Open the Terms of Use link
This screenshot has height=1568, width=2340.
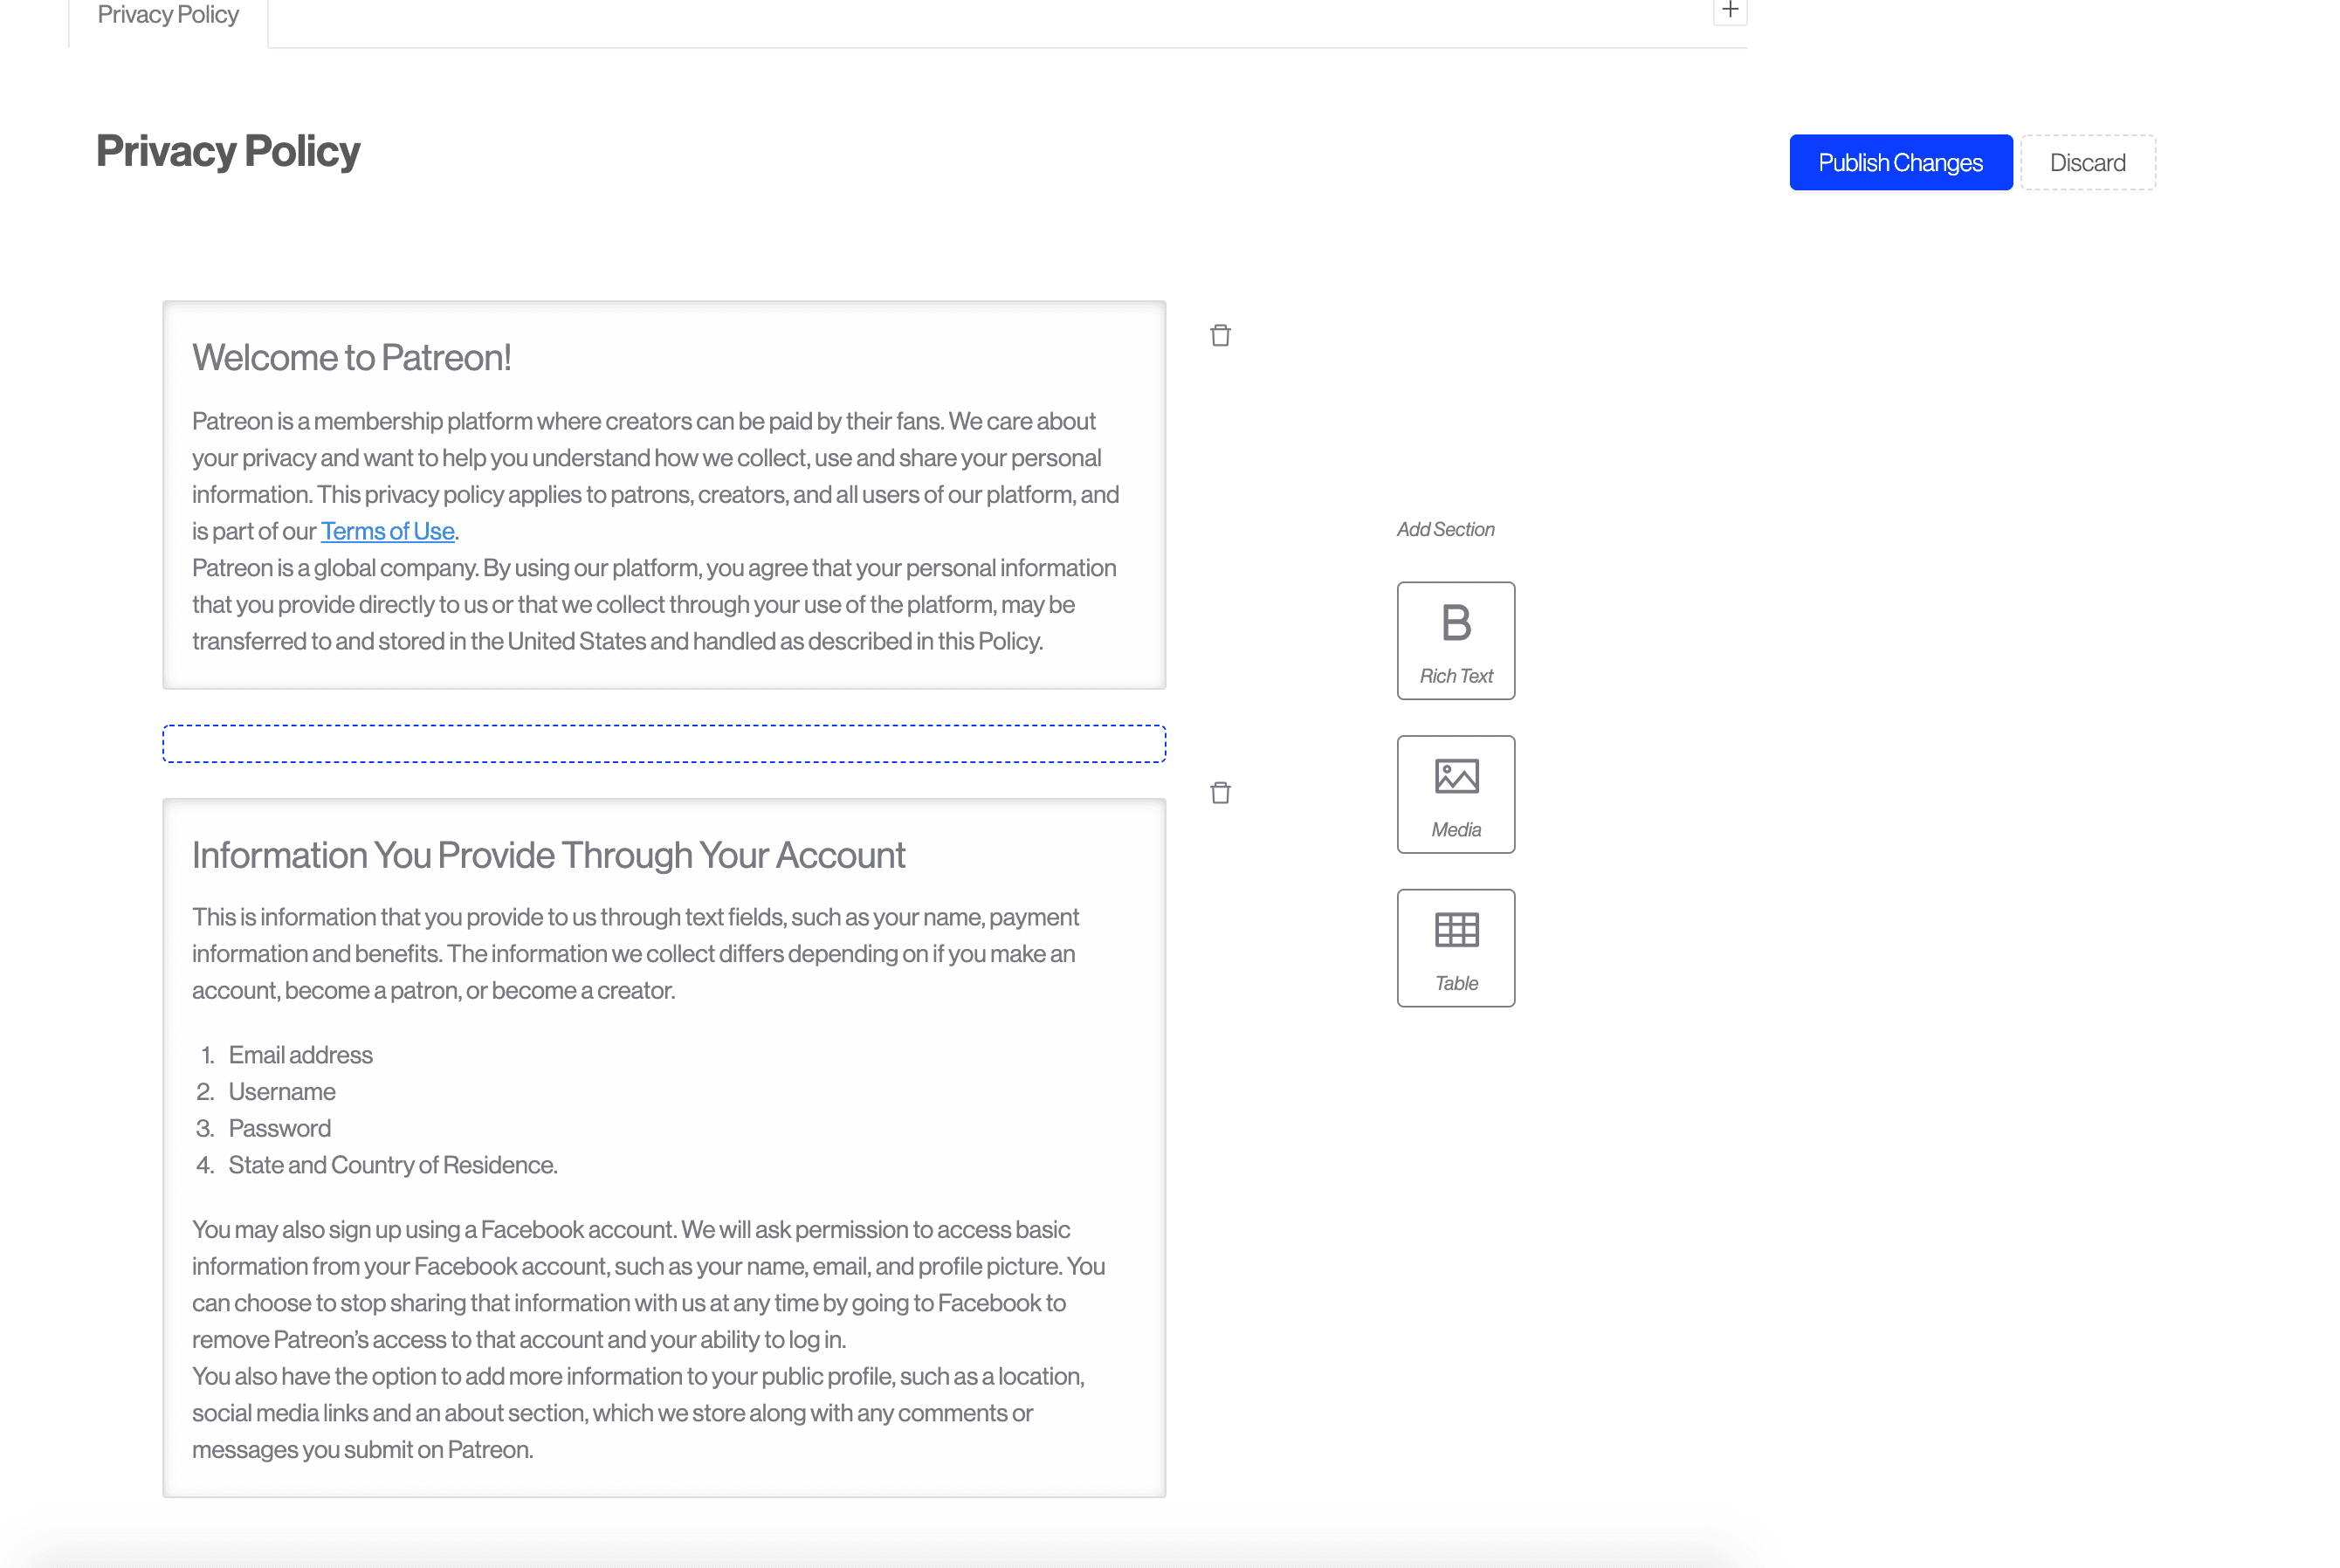pos(387,531)
